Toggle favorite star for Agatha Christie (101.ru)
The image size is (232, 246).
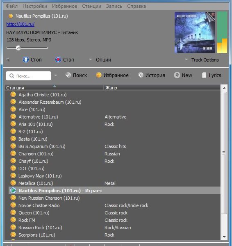[13, 95]
